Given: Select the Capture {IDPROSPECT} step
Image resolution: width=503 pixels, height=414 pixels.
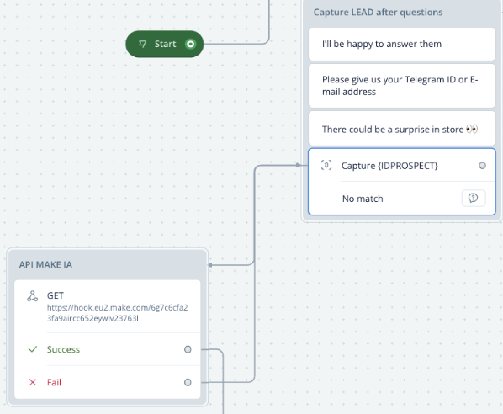Looking at the screenshot, I should (x=401, y=166).
